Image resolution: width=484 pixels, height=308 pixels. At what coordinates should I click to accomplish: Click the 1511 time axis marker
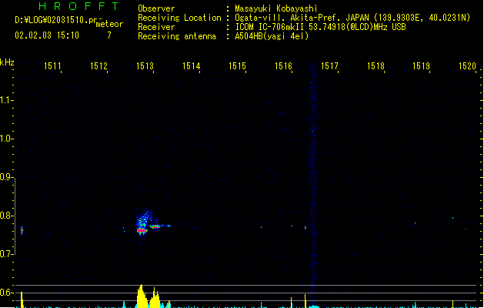click(52, 66)
